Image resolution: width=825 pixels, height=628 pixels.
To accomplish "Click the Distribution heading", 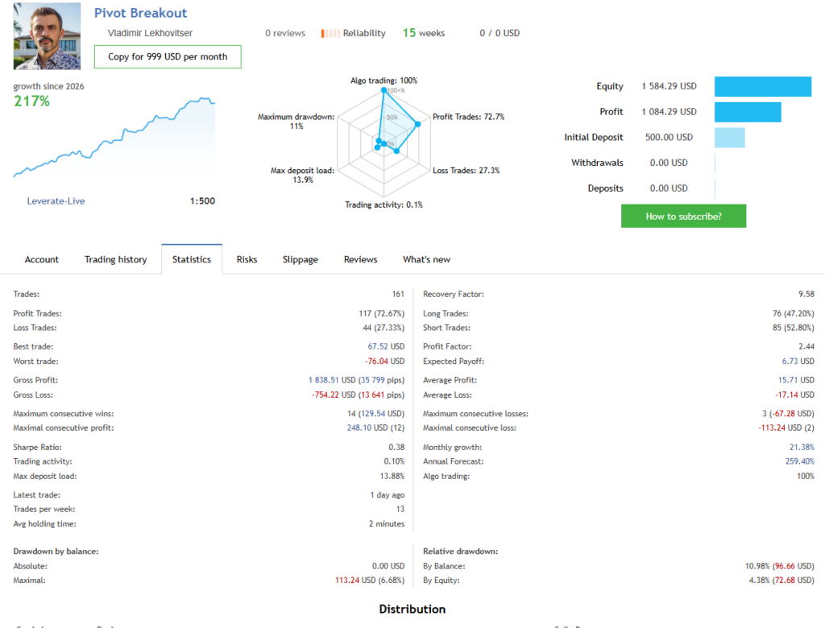I will [412, 609].
